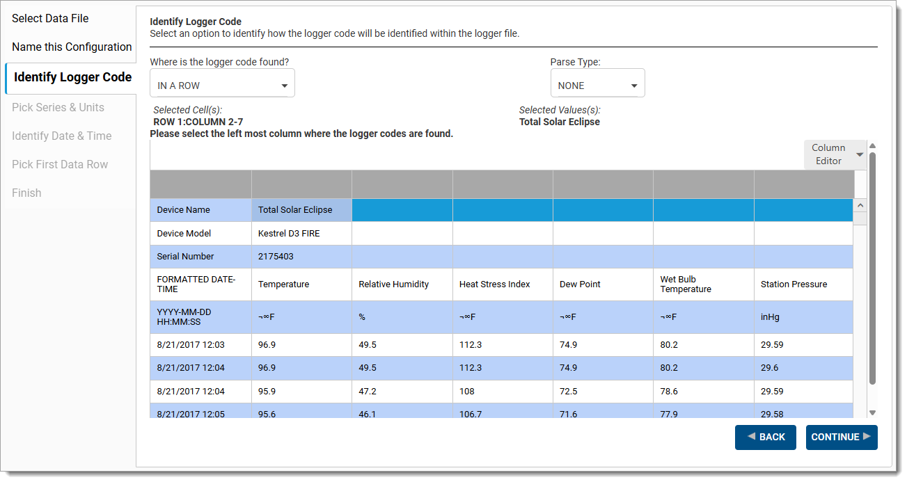Click the "Identify Date & Time" step
Viewport: 907px width, 482px height.
(x=61, y=136)
